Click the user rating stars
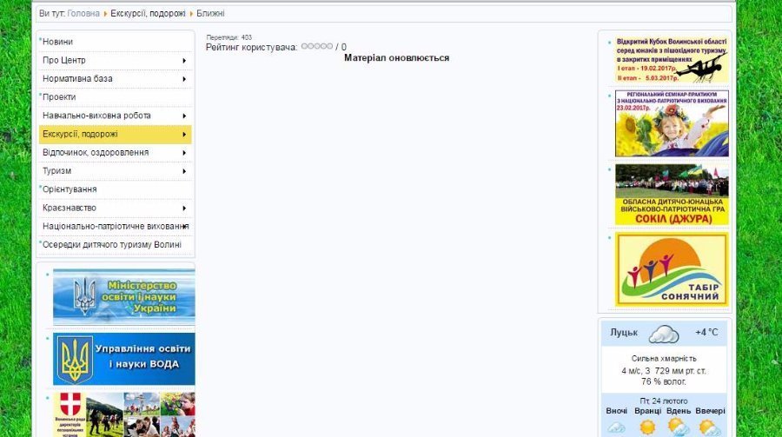This screenshot has height=437, width=782. (316, 47)
